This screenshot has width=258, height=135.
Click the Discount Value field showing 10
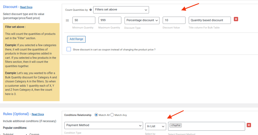[x=174, y=20]
